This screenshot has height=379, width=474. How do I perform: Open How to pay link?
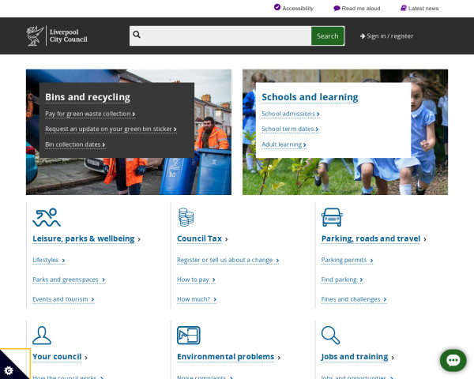tap(196, 280)
